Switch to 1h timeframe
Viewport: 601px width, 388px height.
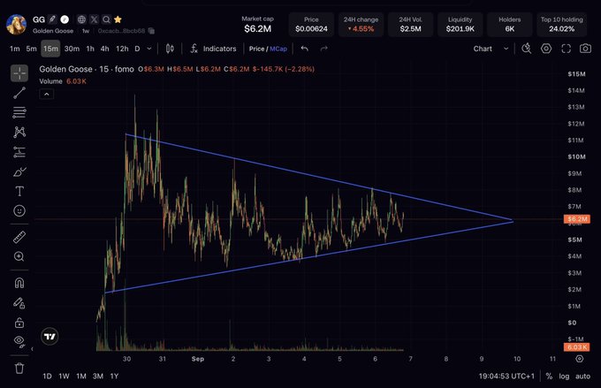tap(90, 49)
